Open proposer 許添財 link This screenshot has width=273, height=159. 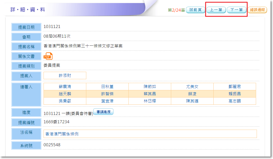65,75
